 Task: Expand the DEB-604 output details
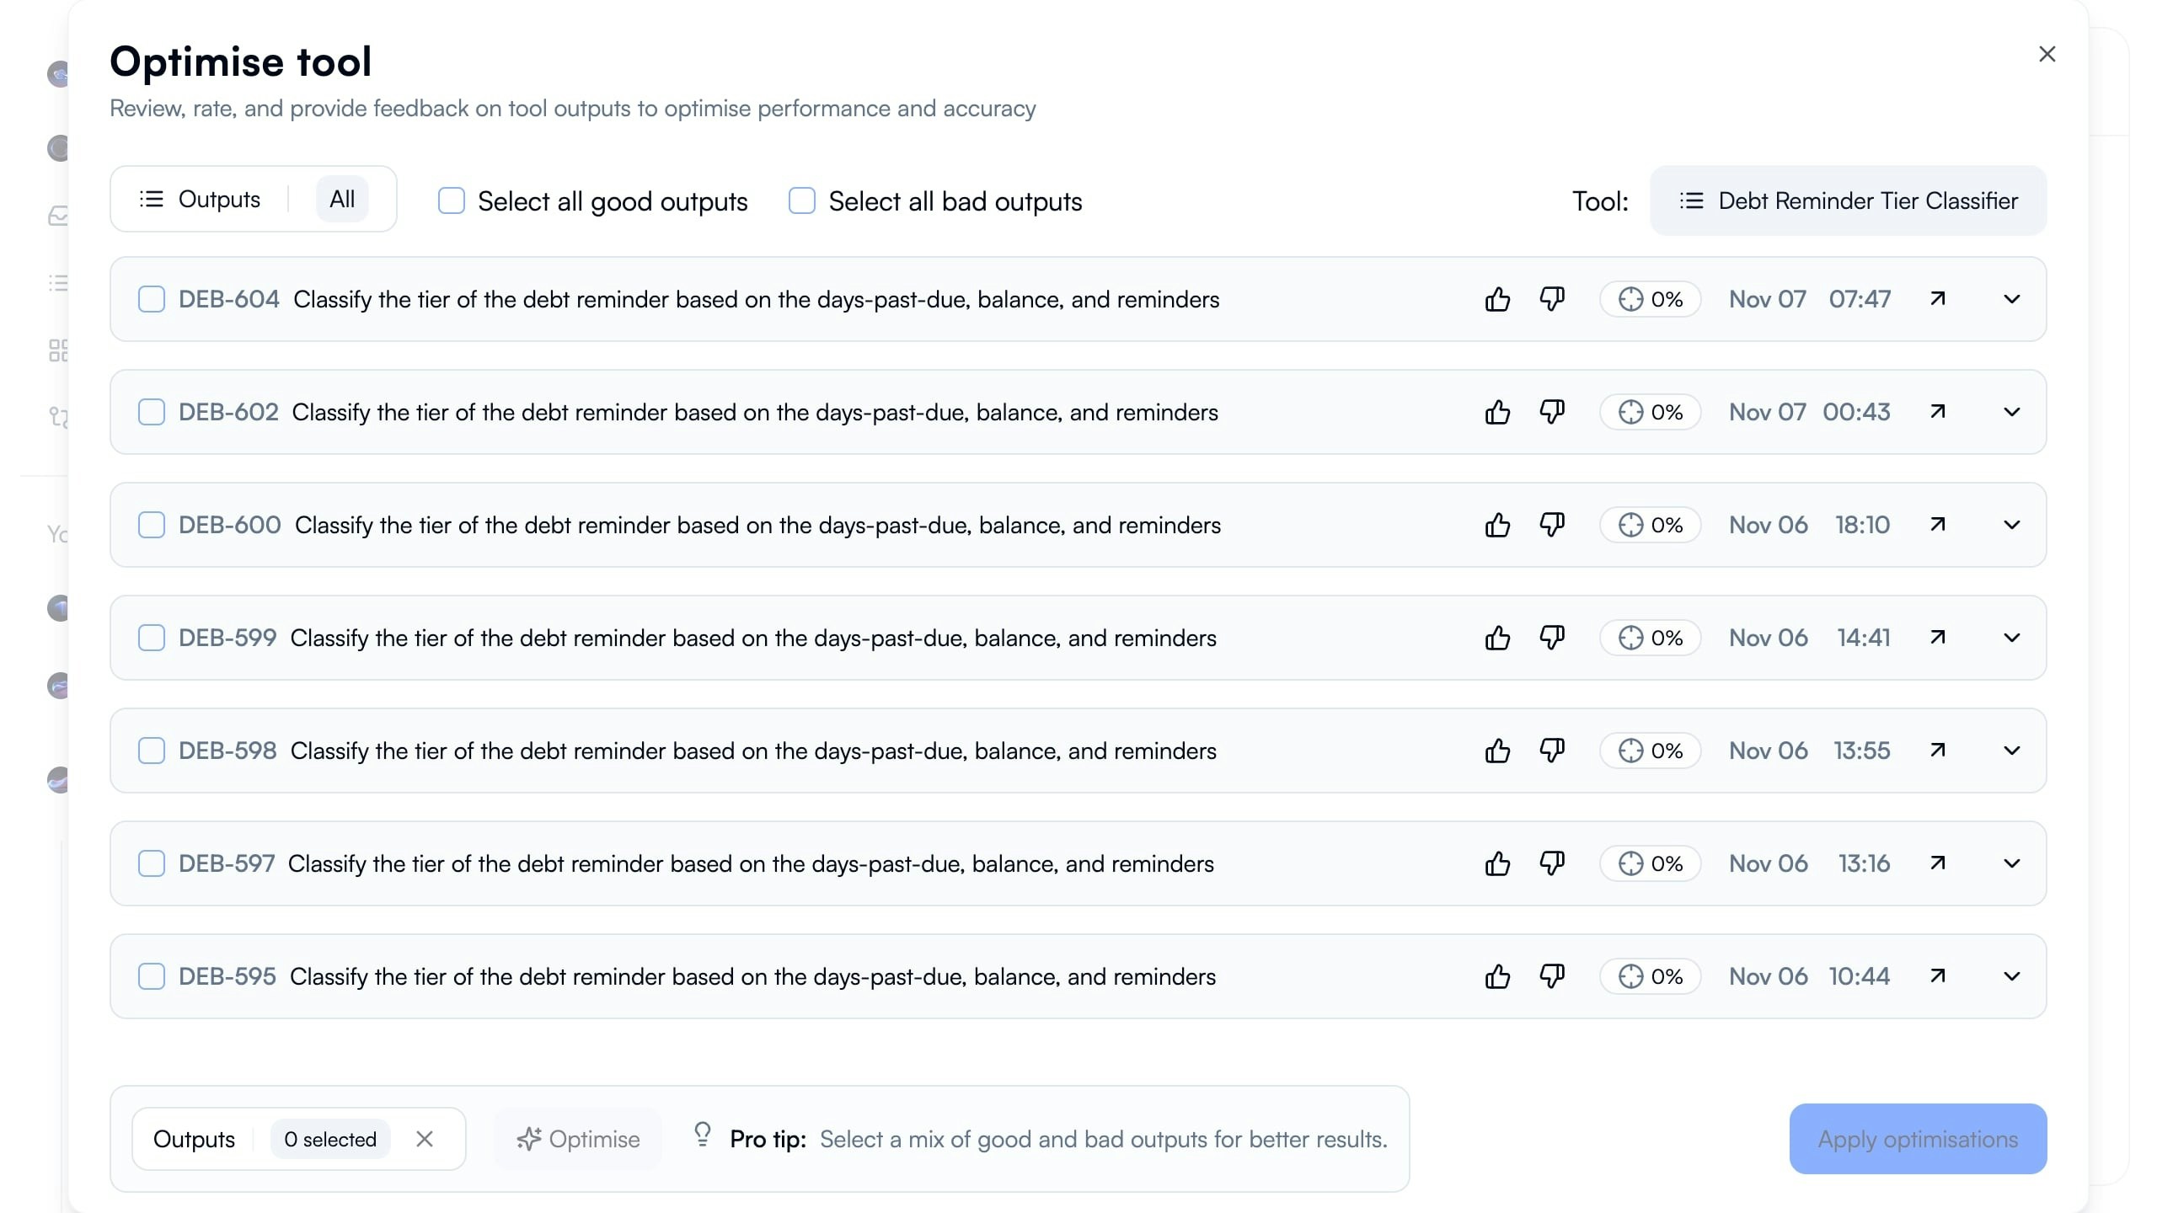coord(2012,299)
